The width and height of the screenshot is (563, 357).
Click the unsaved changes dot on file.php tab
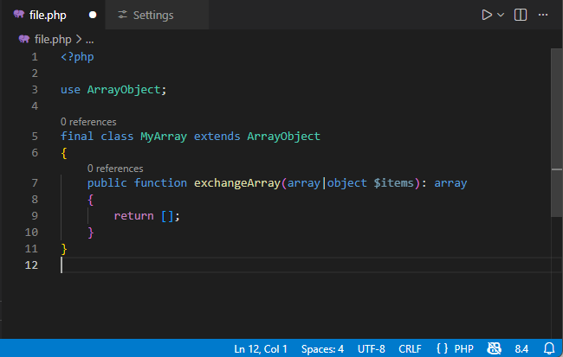point(93,15)
